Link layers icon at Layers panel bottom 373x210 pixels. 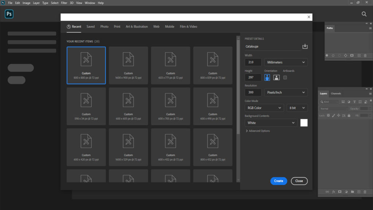327,192
